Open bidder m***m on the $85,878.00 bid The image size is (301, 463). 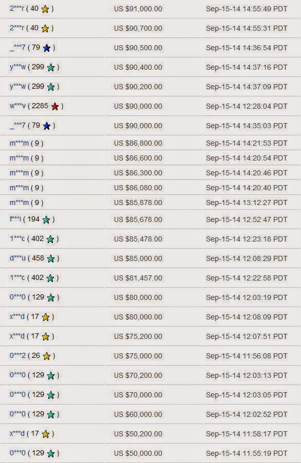coord(19,203)
